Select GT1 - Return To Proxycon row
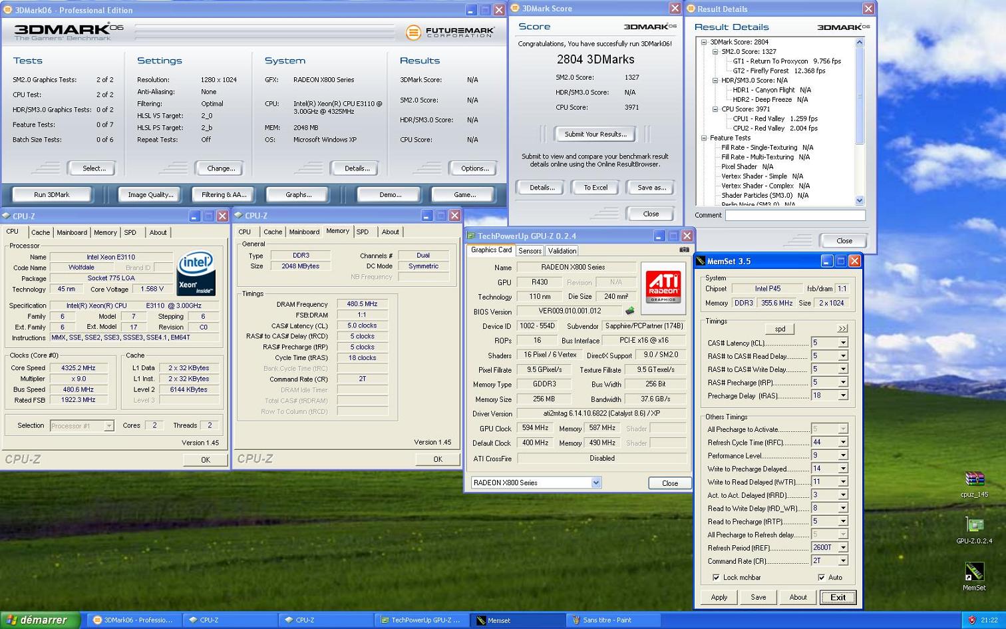The width and height of the screenshot is (1006, 629). (x=786, y=61)
